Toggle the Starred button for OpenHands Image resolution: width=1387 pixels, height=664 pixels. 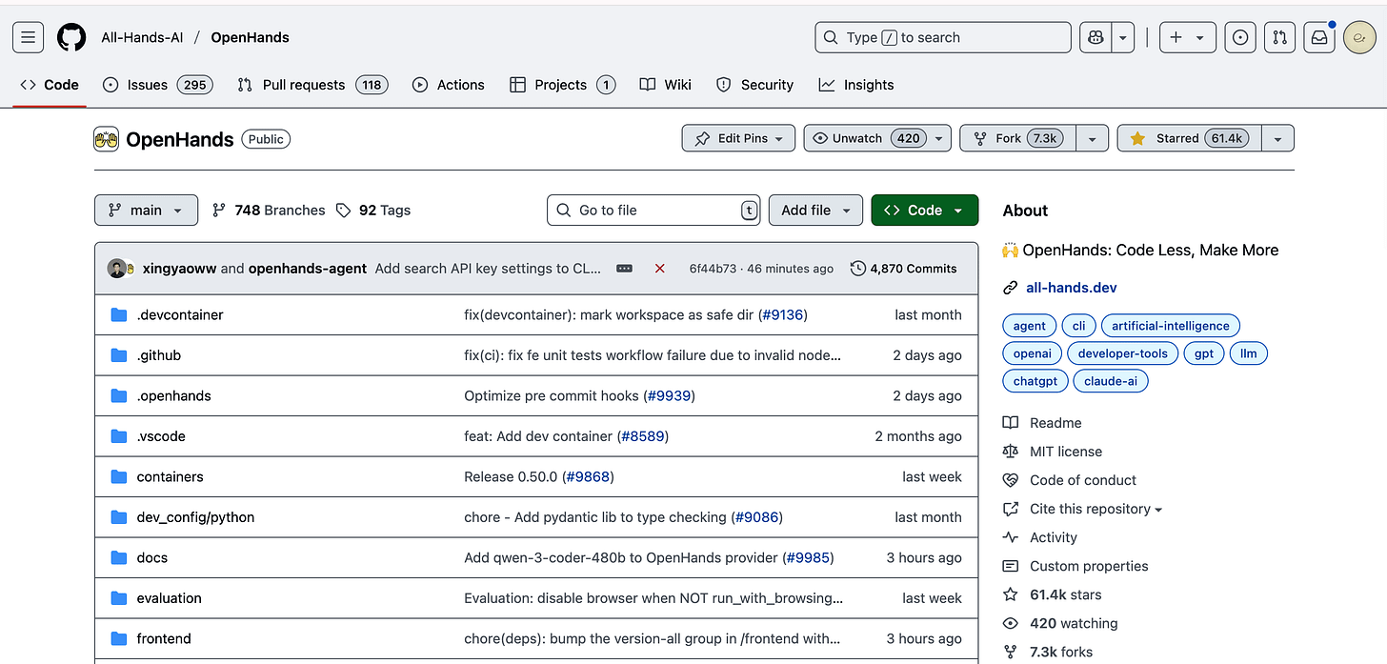point(1189,138)
